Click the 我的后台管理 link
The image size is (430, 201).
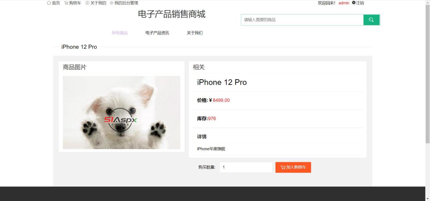pos(126,3)
